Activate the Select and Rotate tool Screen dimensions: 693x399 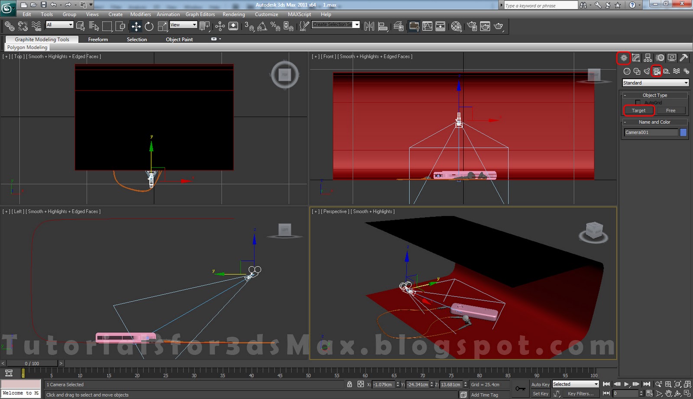149,26
